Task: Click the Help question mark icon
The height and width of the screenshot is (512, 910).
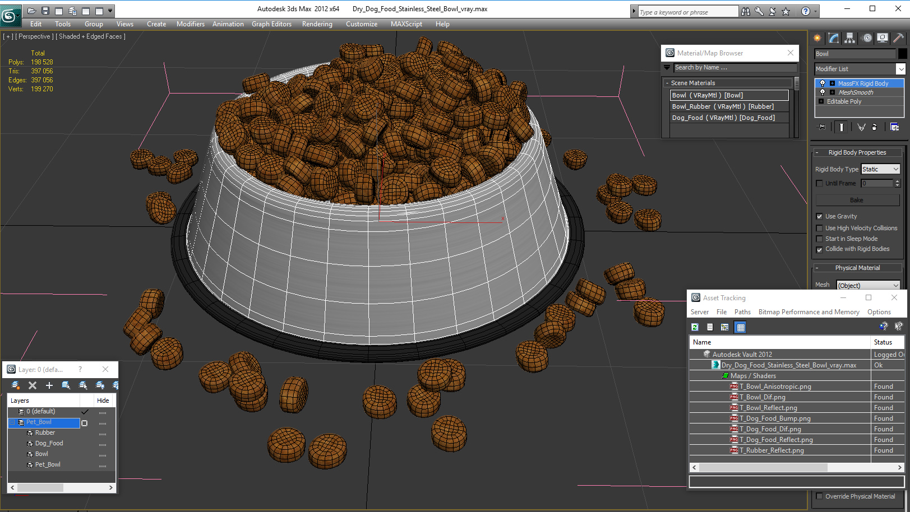Action: [x=805, y=11]
